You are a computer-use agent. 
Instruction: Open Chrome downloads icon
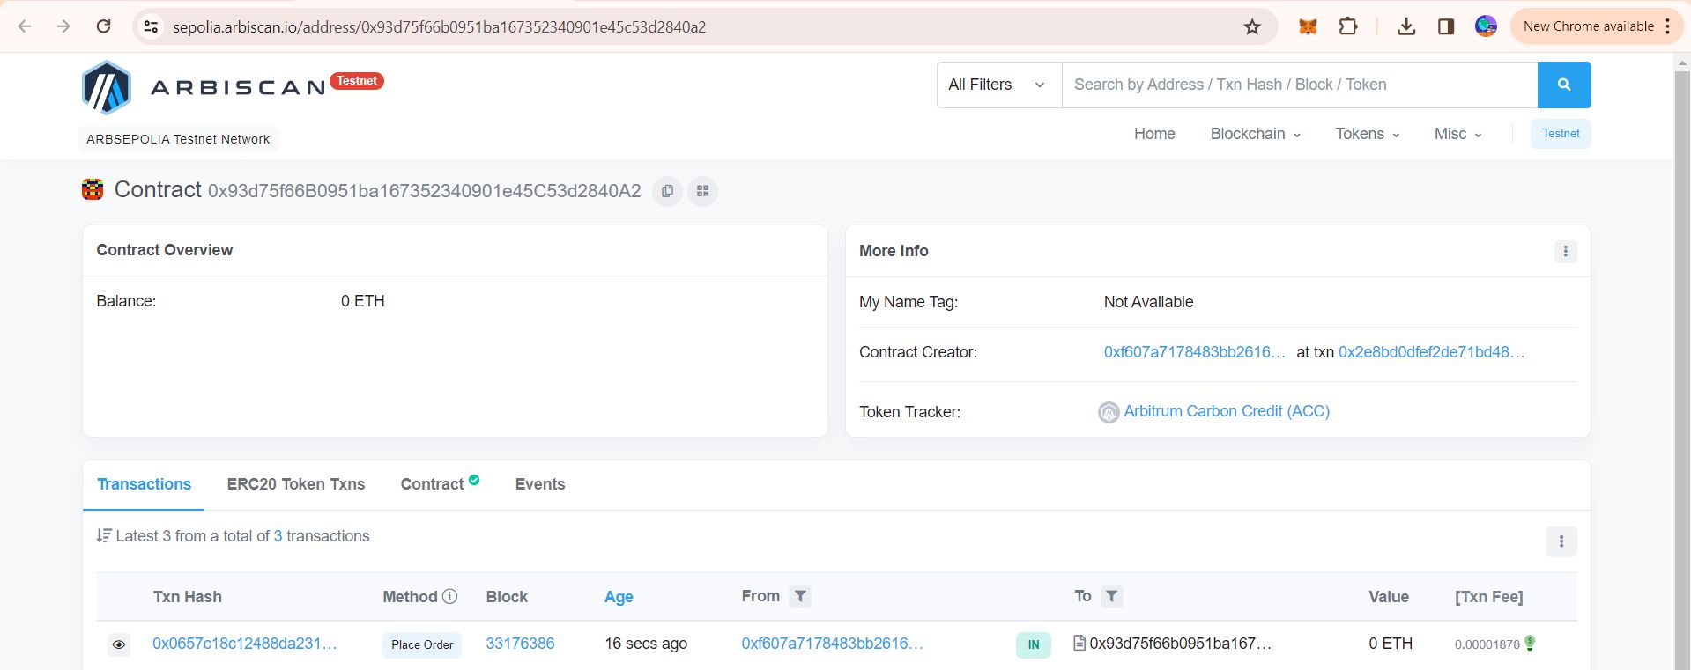click(1406, 26)
